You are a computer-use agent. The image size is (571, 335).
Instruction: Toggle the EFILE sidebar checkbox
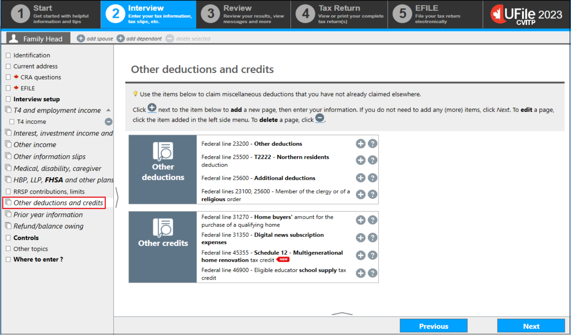click(8, 88)
